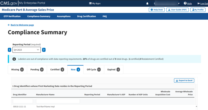Sort by Drug Identifier column header
Viewport: 208px width, 110px height.
pyautogui.click(x=20, y=94)
